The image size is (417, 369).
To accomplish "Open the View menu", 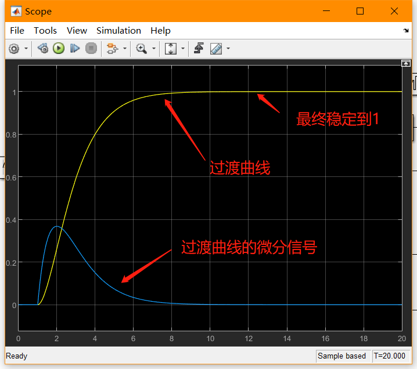I will (77, 31).
